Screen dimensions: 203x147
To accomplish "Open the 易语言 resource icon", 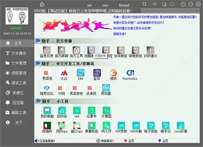I will click(x=47, y=75).
